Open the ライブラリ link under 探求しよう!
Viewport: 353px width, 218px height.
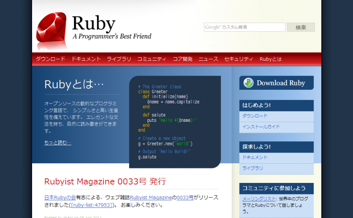point(252,168)
